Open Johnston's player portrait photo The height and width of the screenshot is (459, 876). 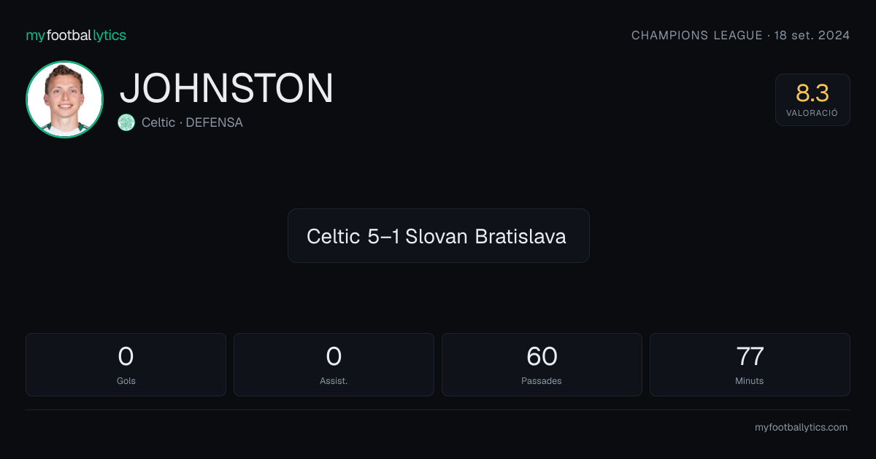point(64,99)
